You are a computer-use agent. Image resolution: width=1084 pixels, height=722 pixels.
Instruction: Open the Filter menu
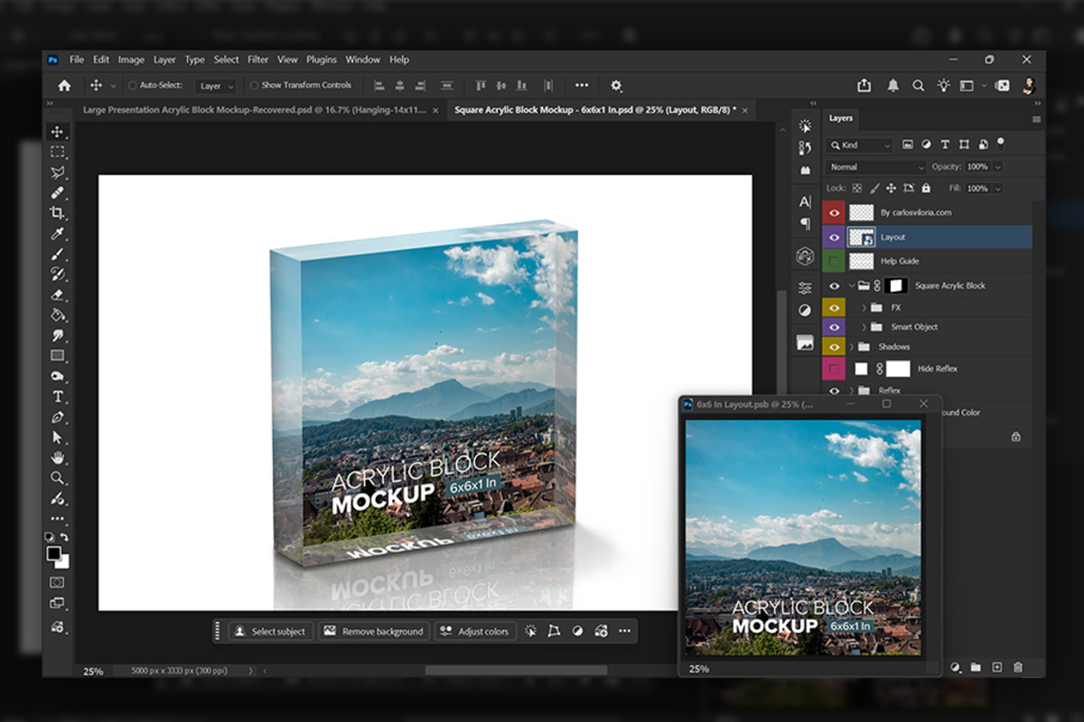point(258,60)
